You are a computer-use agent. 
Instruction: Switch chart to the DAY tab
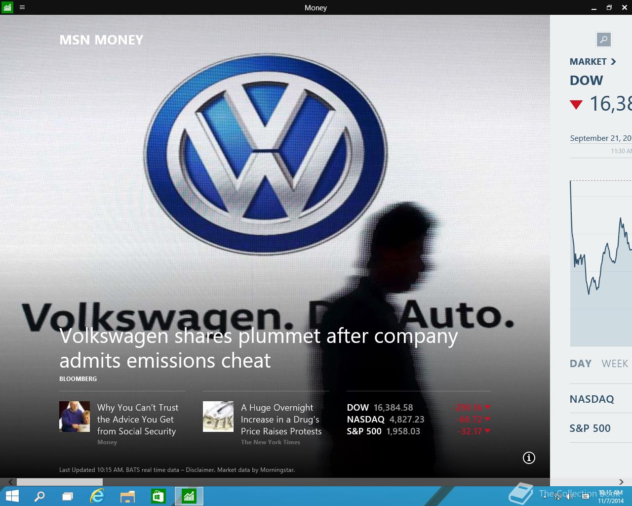581,364
